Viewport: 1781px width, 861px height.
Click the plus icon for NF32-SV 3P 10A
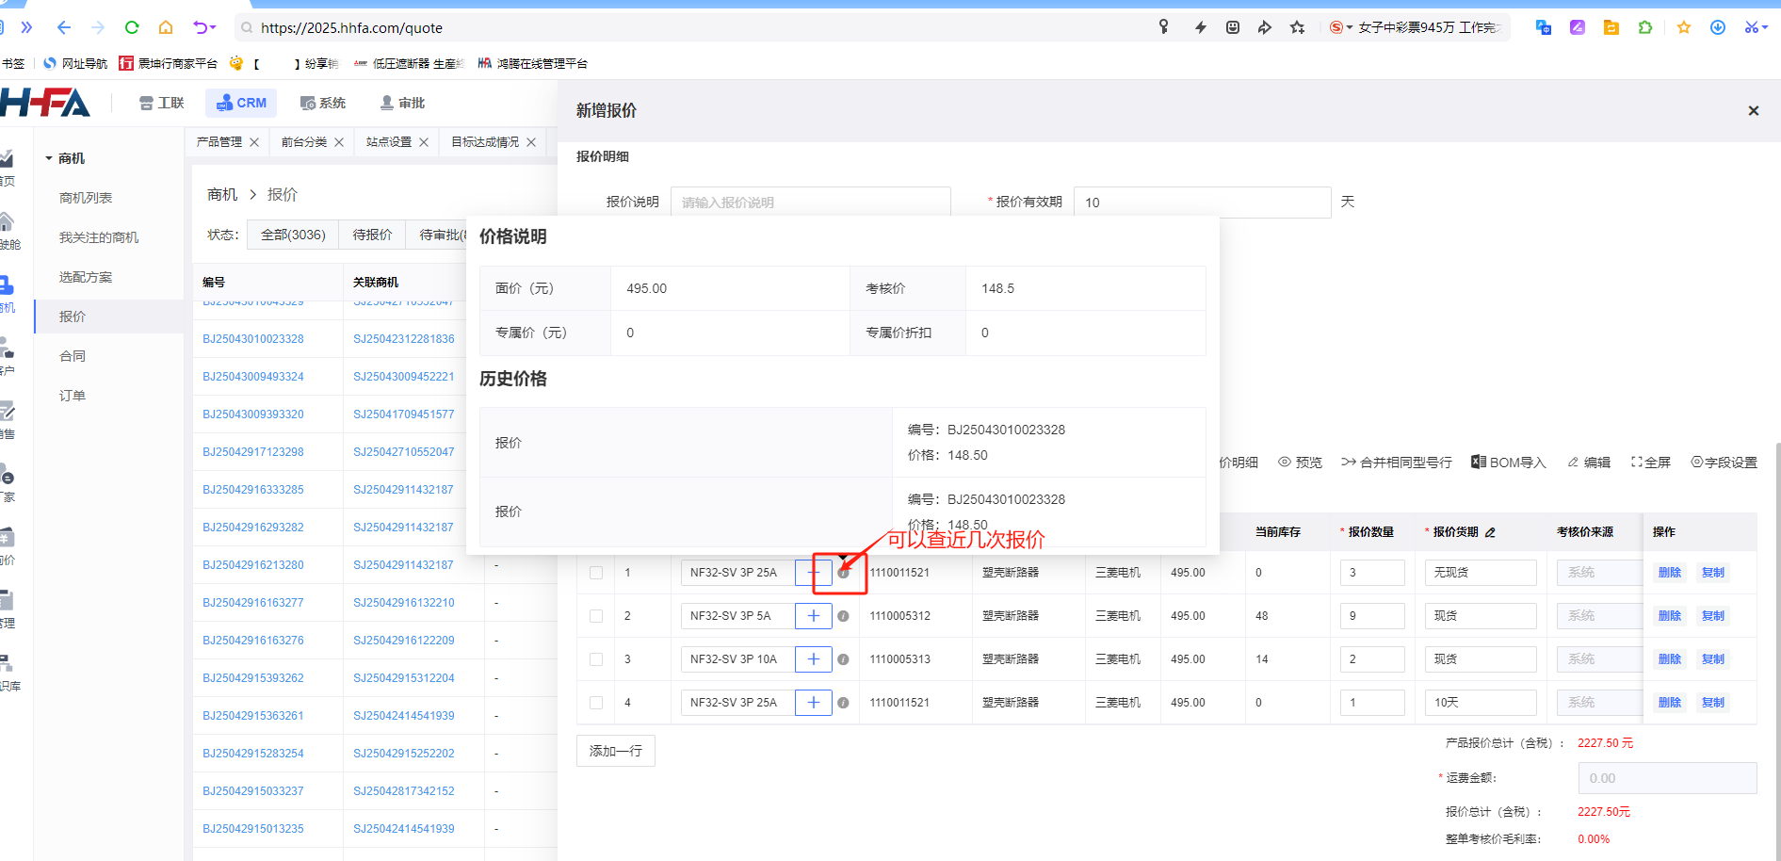pos(813,659)
